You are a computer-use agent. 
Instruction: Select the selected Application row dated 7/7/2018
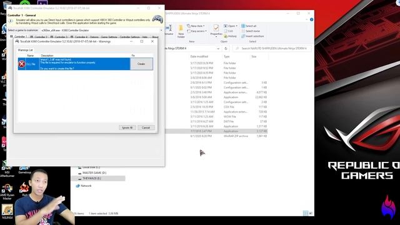[x=216, y=131]
